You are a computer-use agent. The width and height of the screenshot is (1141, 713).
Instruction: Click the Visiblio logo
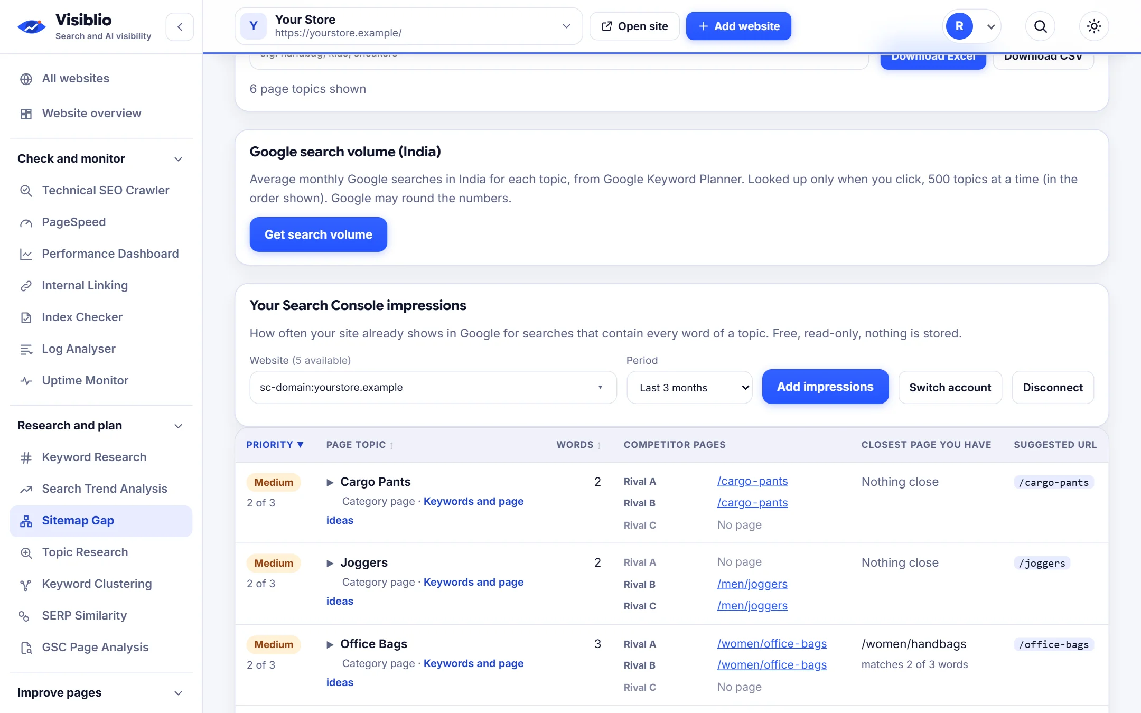tap(85, 26)
